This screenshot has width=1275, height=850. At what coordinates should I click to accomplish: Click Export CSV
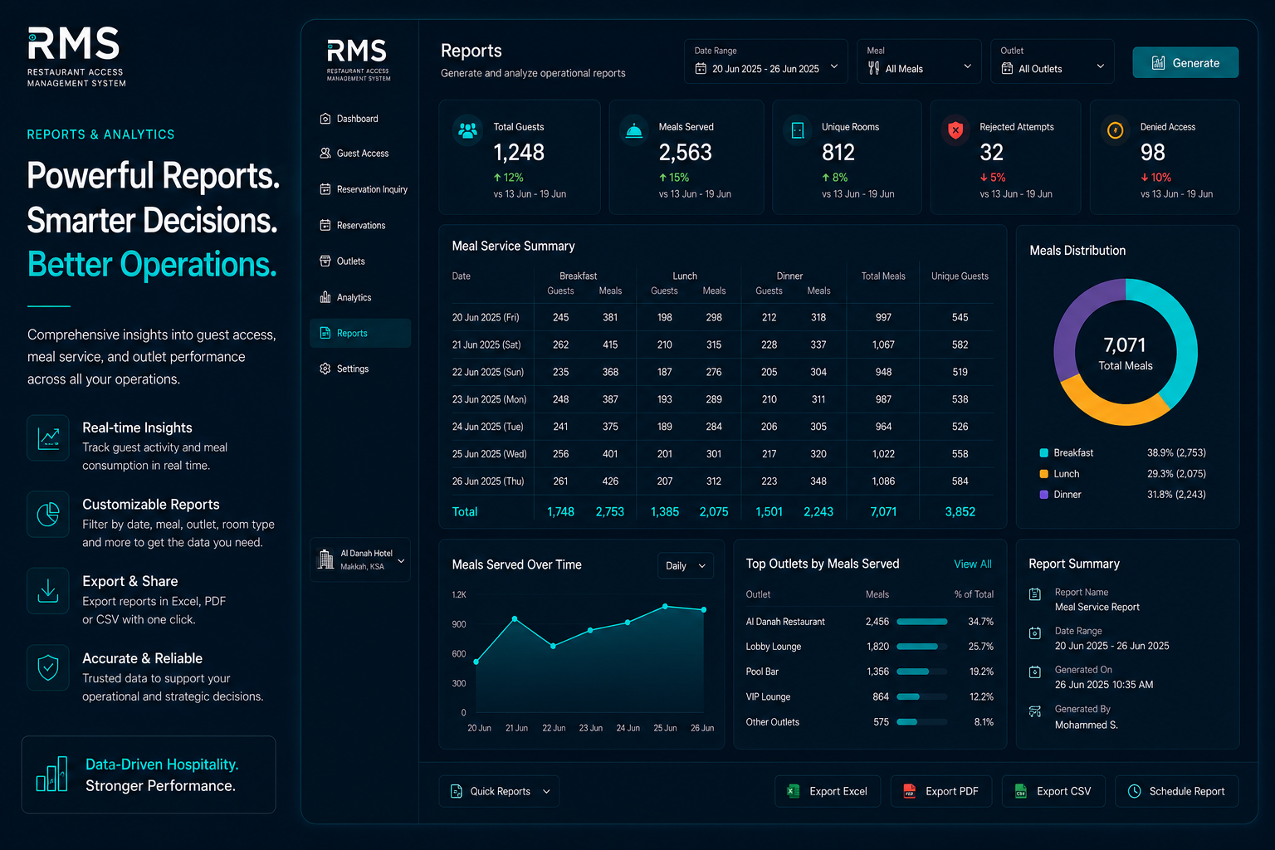1053,791
